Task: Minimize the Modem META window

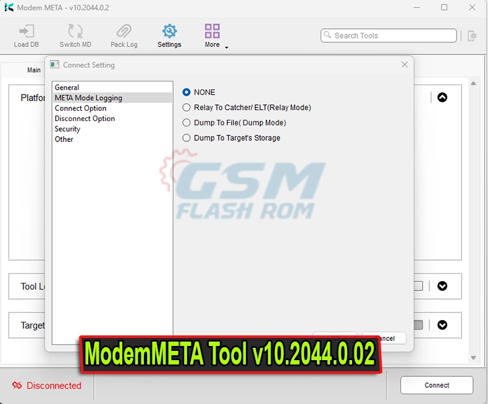Action: (417, 7)
